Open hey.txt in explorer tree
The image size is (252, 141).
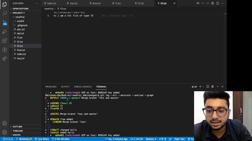pyautogui.click(x=25, y=58)
